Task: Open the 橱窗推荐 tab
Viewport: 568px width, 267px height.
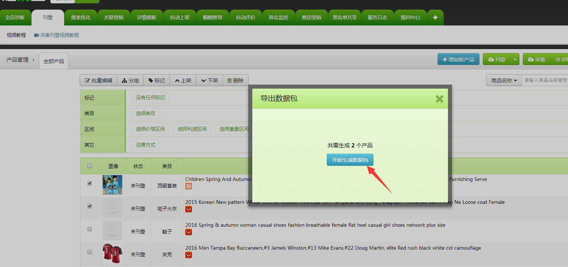Action: click(x=213, y=17)
